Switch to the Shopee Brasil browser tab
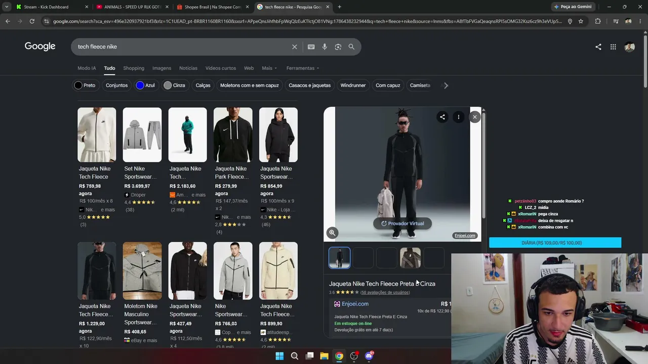This screenshot has width=648, height=364. click(212, 7)
